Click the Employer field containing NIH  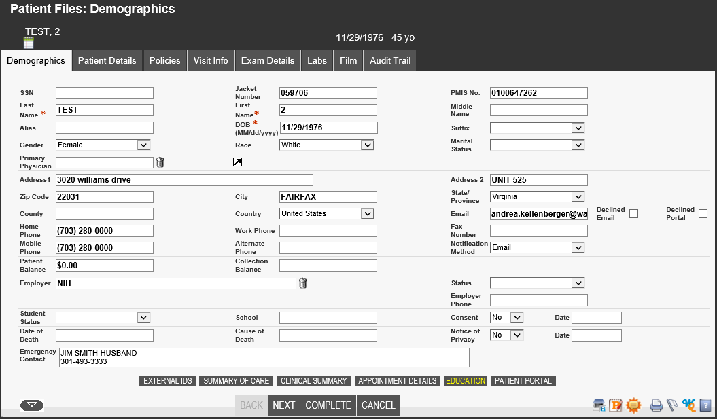[176, 283]
